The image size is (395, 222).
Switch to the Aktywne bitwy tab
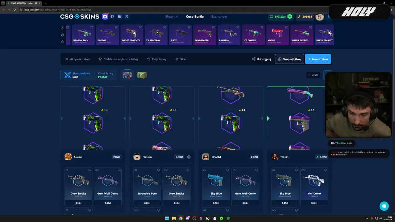point(77,59)
